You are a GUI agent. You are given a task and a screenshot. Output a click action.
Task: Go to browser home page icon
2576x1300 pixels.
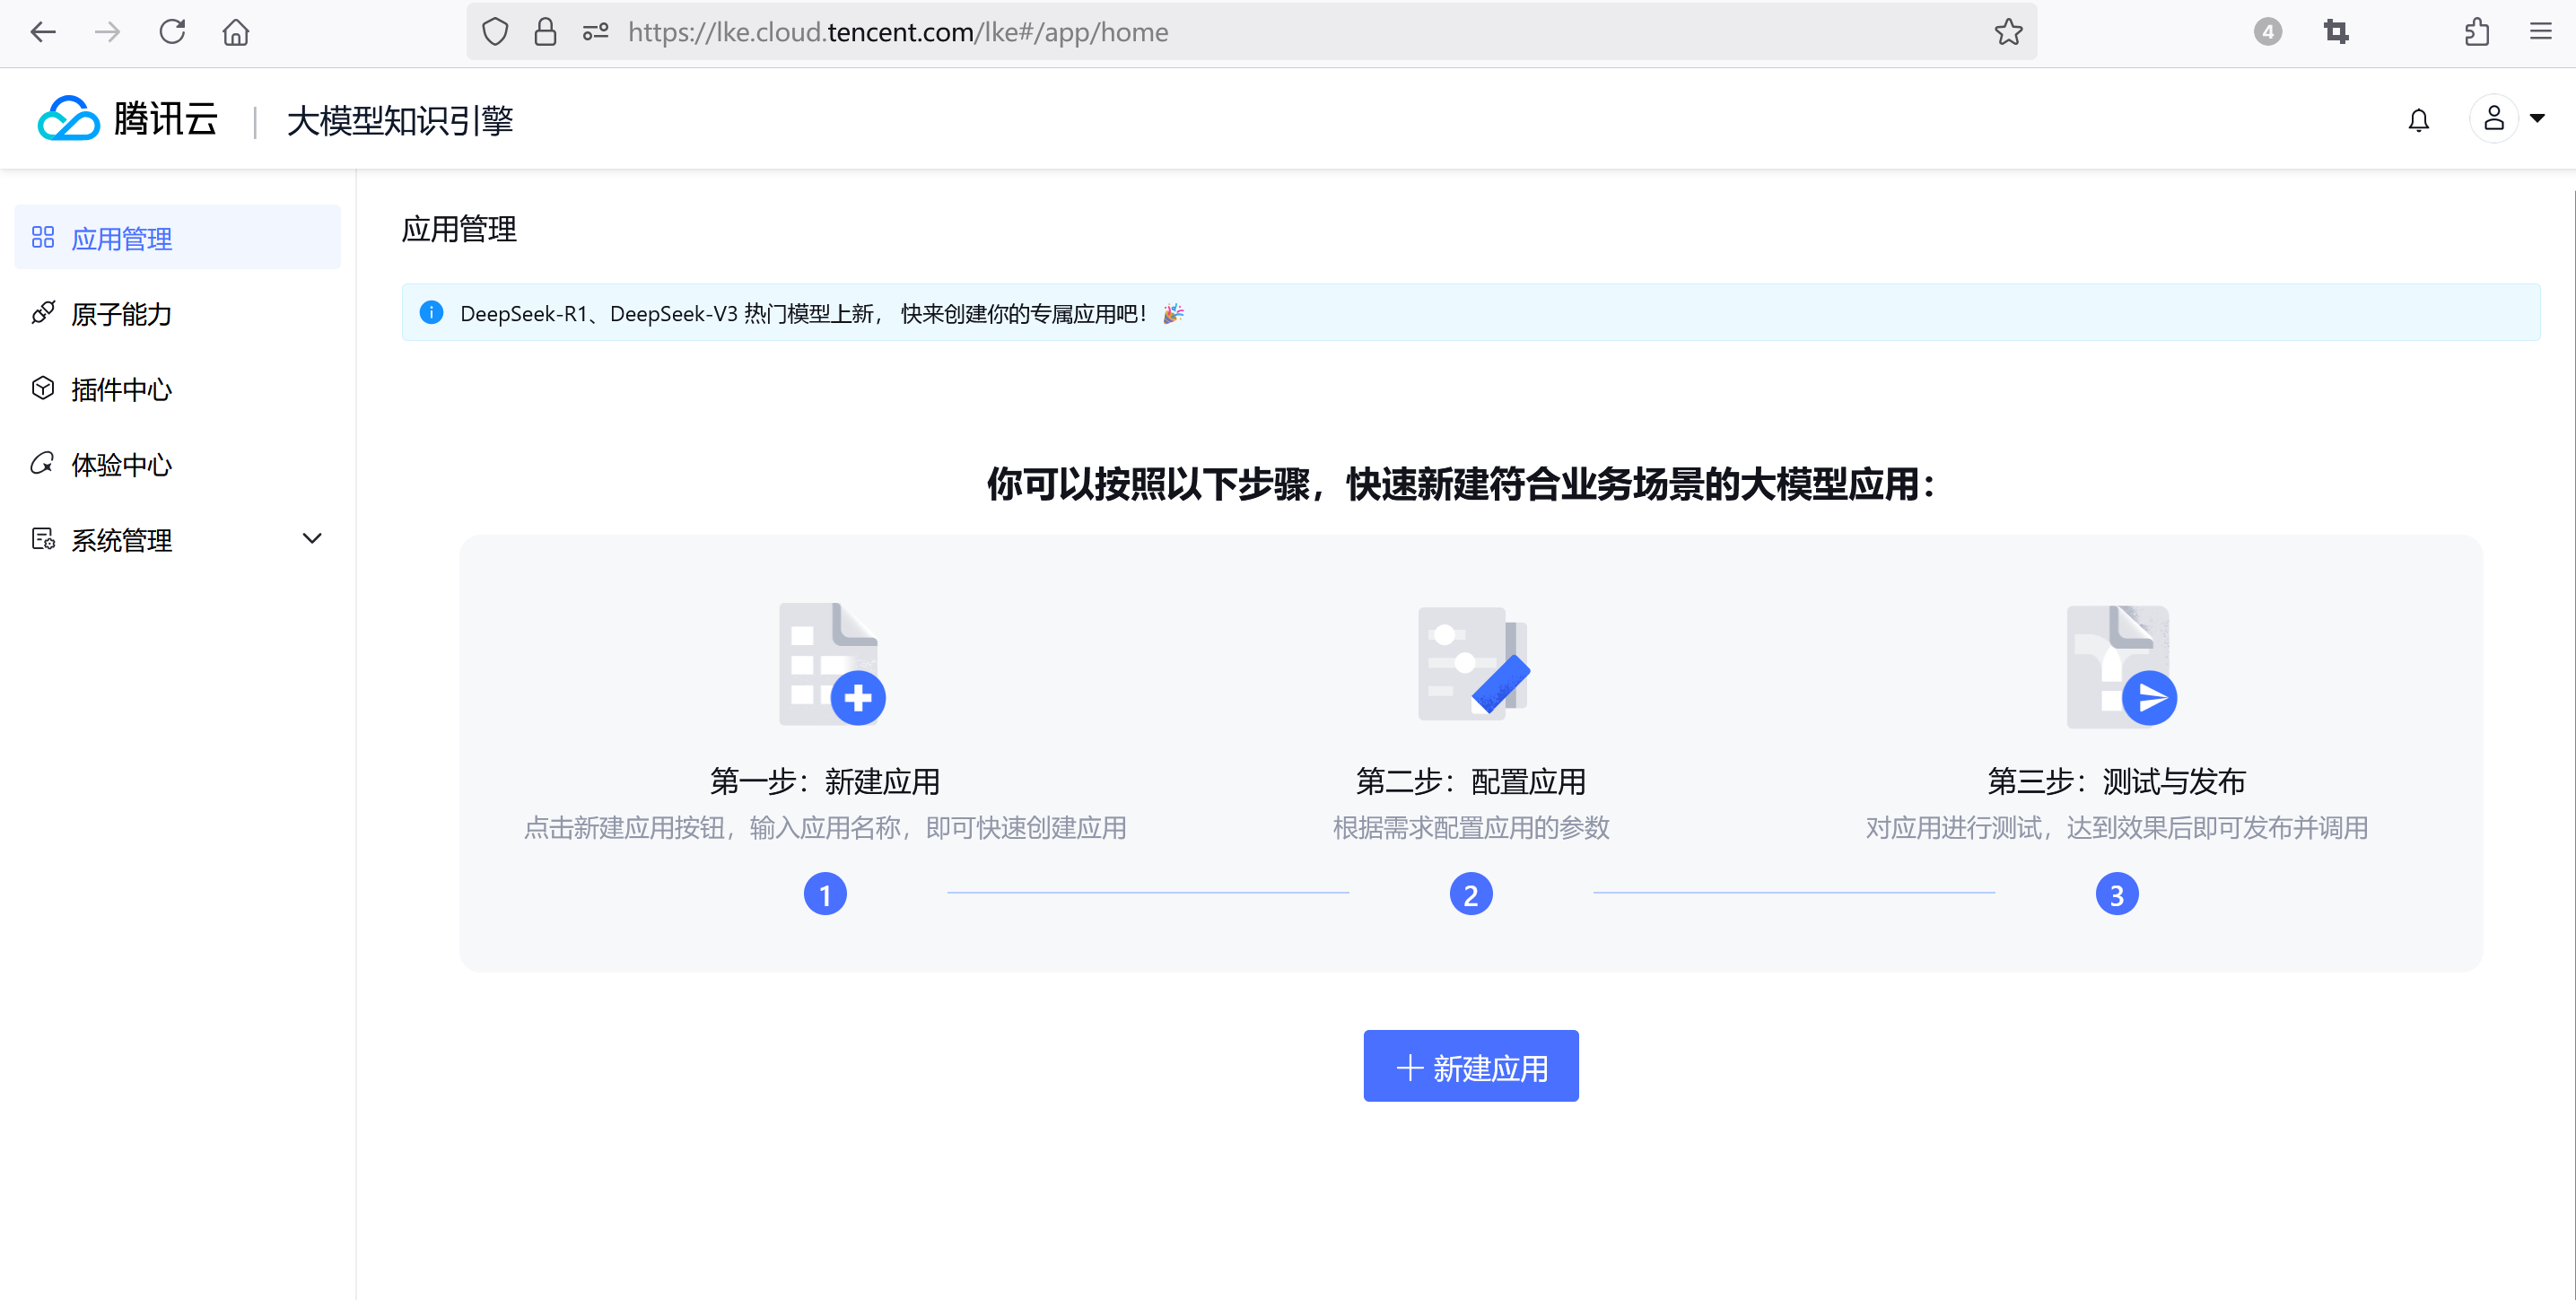[236, 32]
